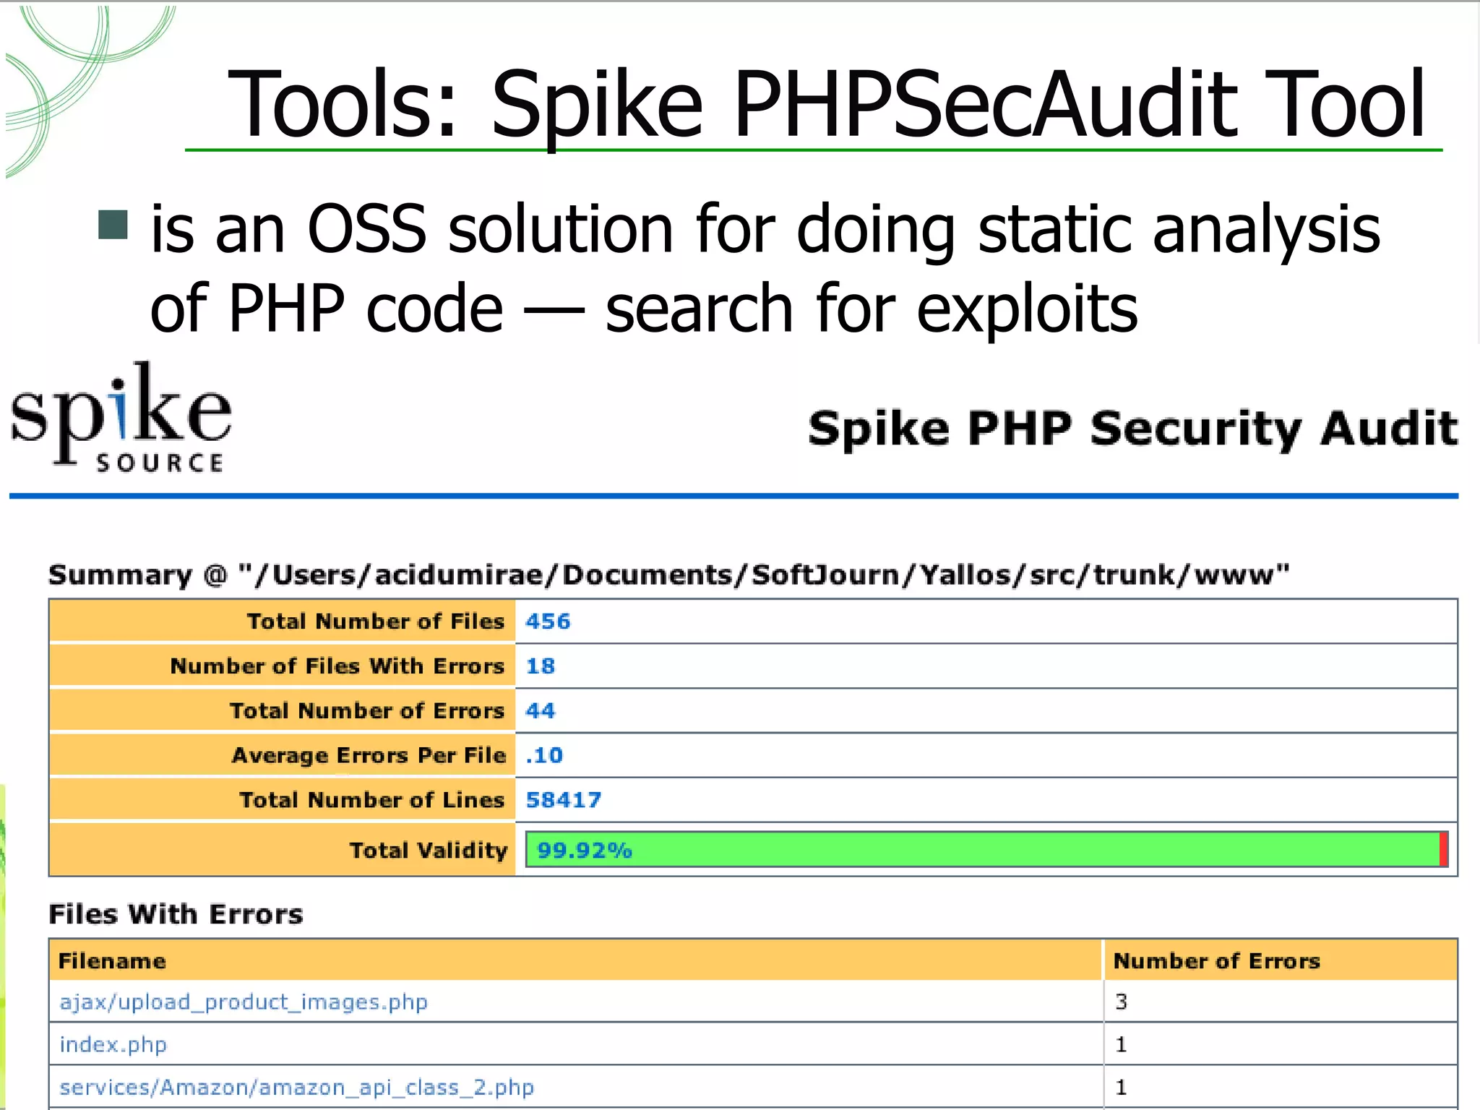
Task: Click the Total Number of Errors label
Action: point(367,711)
